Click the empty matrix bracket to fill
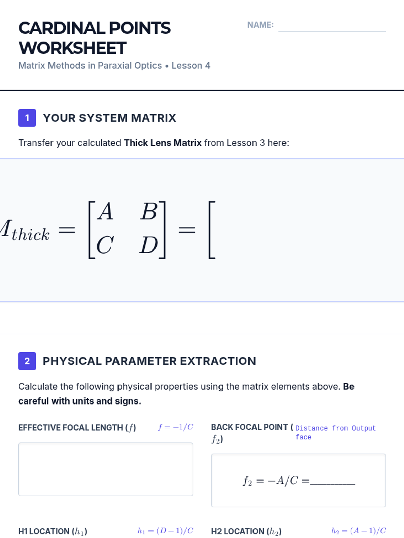The width and height of the screenshot is (404, 538). pyautogui.click(x=212, y=230)
